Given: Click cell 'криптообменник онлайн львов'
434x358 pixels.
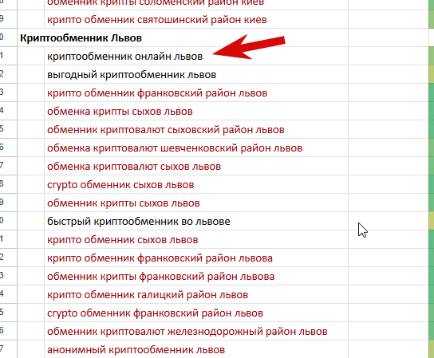Looking at the screenshot, I should click(x=196, y=56).
